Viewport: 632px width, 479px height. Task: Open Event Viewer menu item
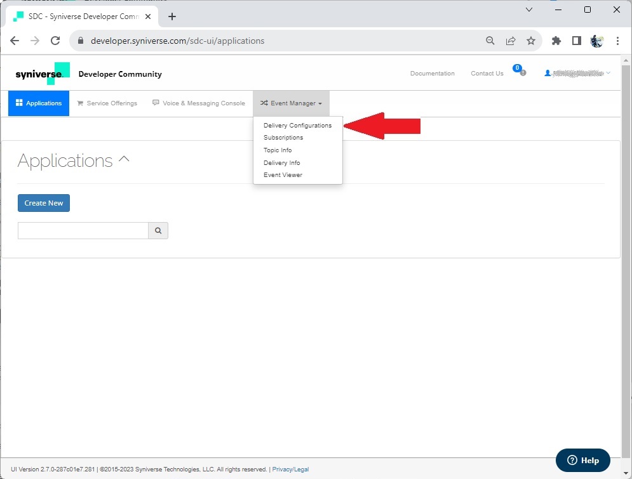coord(283,174)
